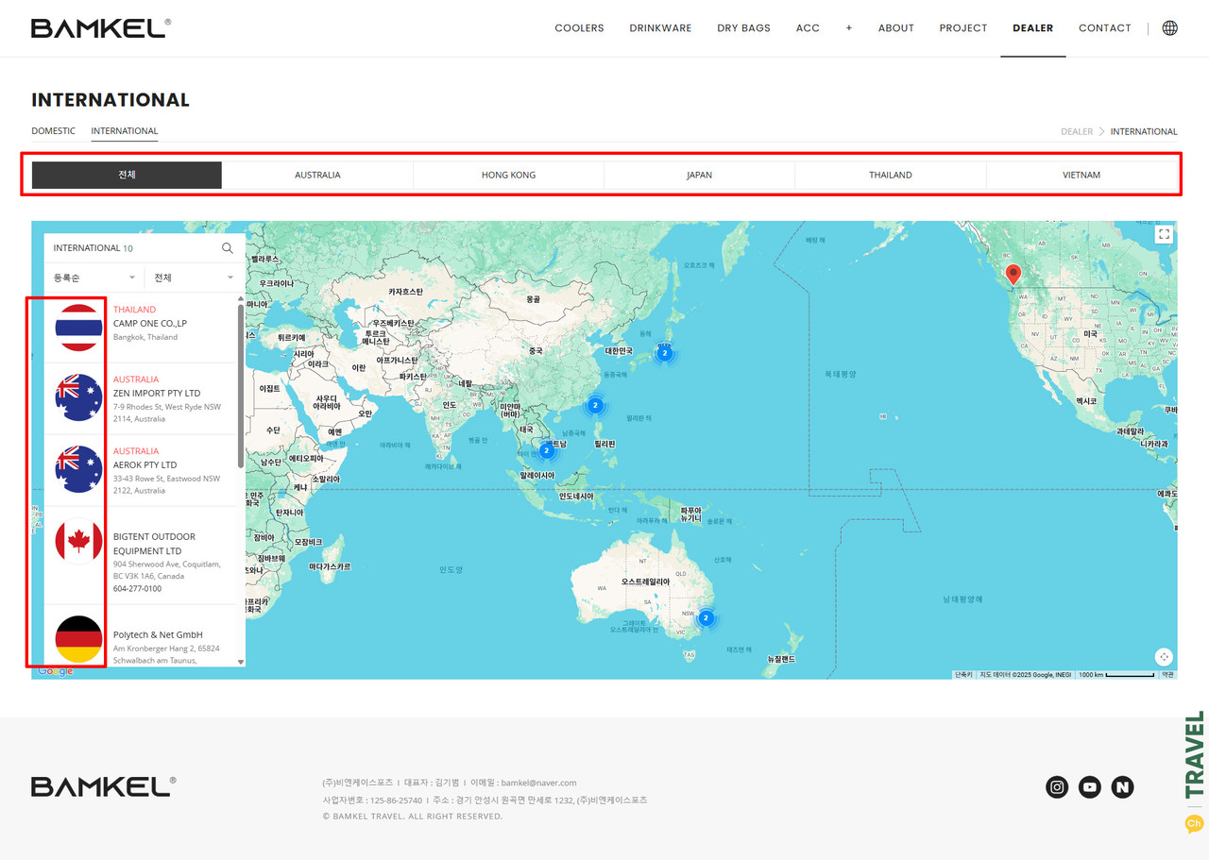
Task: Click the BAMKEL logo in the footer
Action: pyautogui.click(x=103, y=786)
